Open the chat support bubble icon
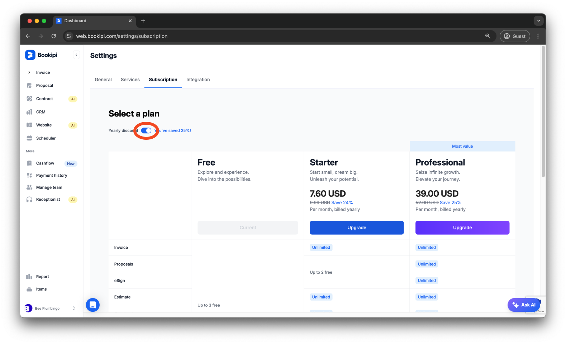Image resolution: width=566 pixels, height=344 pixels. (93, 305)
